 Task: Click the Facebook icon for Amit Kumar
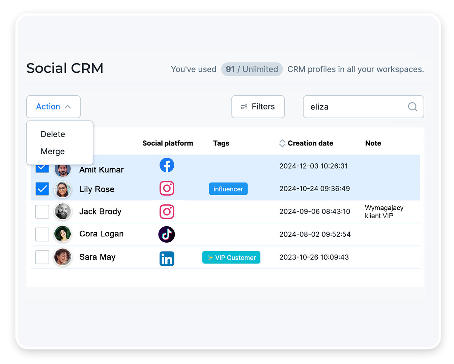(167, 165)
